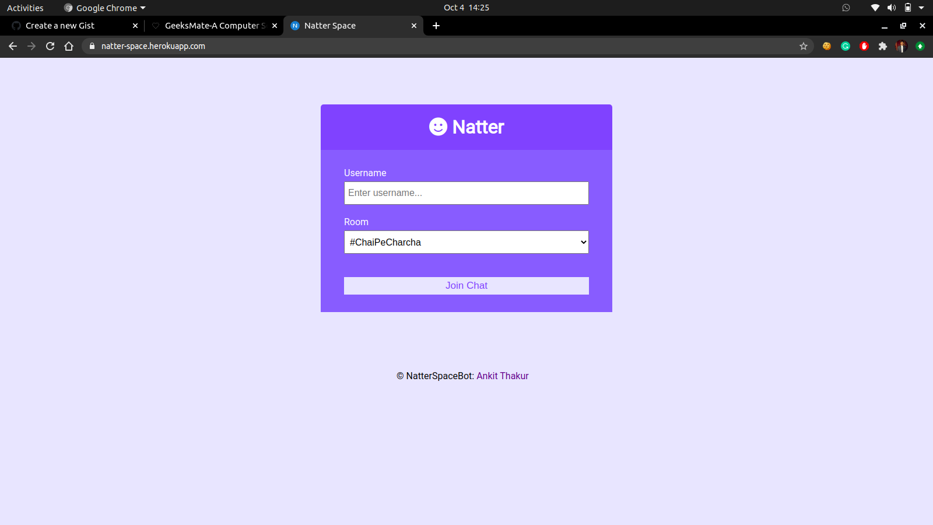
Task: Open the red ad-blocker extension
Action: pos(864,46)
